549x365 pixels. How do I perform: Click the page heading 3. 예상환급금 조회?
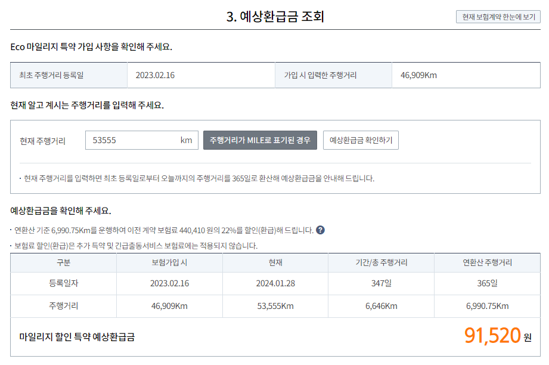pyautogui.click(x=274, y=14)
